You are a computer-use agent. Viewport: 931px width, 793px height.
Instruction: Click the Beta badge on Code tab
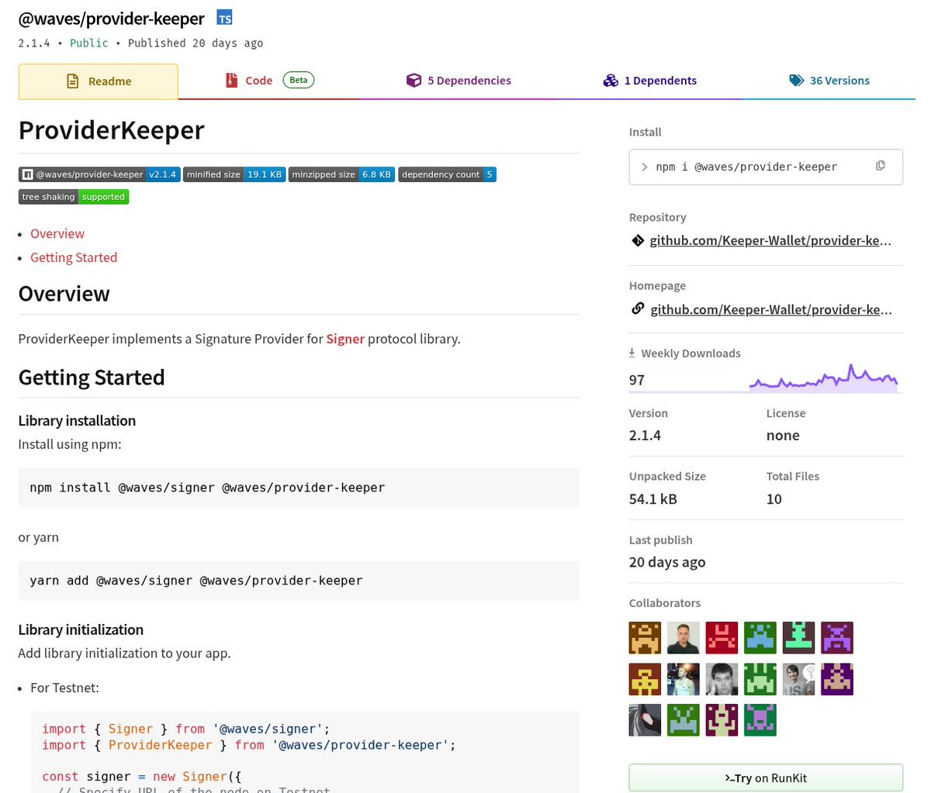point(299,80)
